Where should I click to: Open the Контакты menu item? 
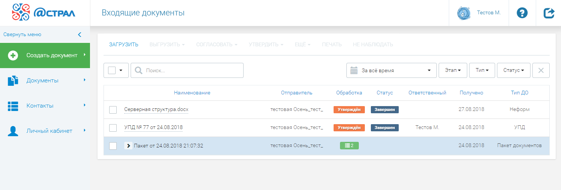pos(45,106)
